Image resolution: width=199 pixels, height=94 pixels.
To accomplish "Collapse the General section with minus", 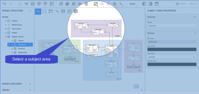I will [x=195, y=17].
